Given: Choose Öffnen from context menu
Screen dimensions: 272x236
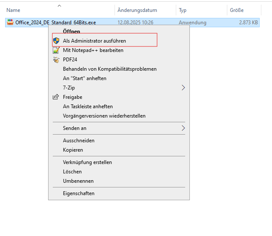Looking at the screenshot, I should tap(71, 31).
